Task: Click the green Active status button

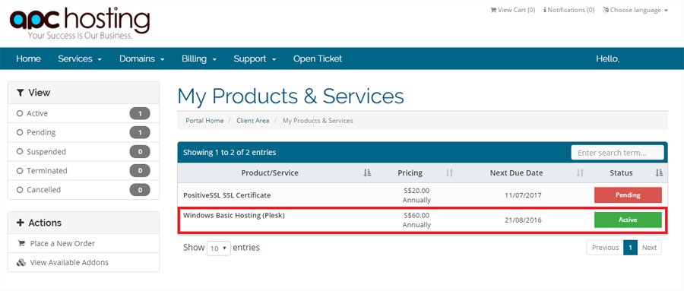Action: point(628,220)
